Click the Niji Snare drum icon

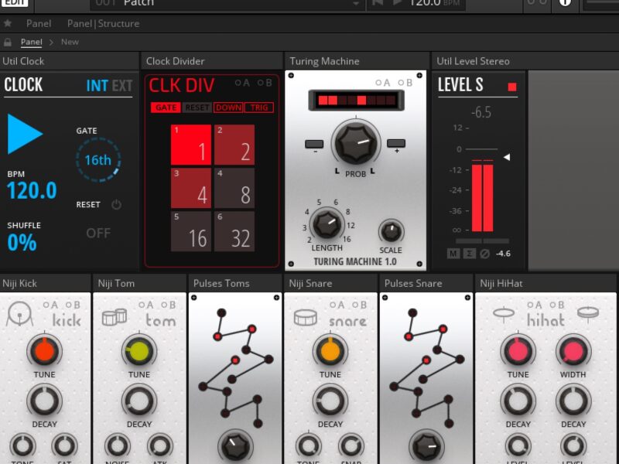[x=304, y=317]
